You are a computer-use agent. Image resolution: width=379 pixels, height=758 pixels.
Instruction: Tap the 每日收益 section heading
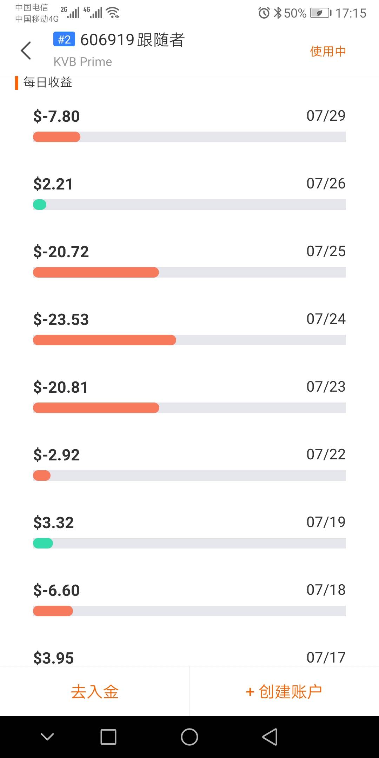[x=48, y=82]
